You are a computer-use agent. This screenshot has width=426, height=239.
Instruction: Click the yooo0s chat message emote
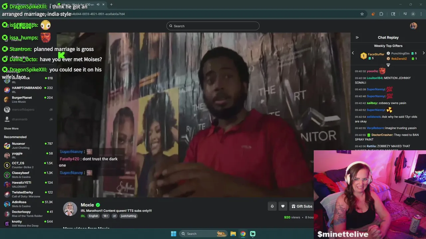pyautogui.click(x=382, y=71)
